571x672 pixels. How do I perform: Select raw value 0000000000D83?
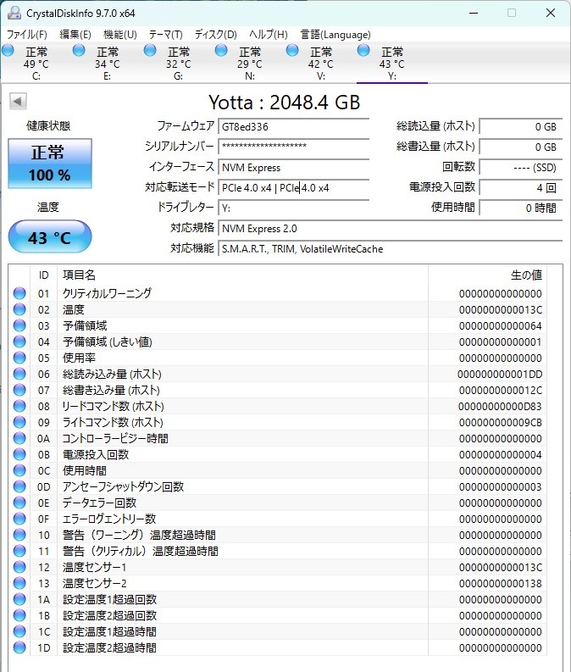[x=500, y=406]
